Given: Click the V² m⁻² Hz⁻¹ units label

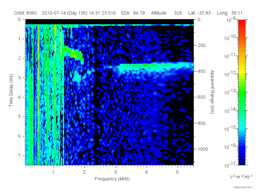Looking at the screenshot, I should [241, 177].
